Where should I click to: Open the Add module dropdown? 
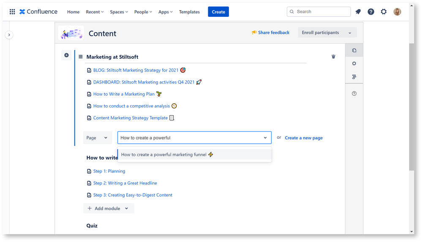click(x=109, y=208)
